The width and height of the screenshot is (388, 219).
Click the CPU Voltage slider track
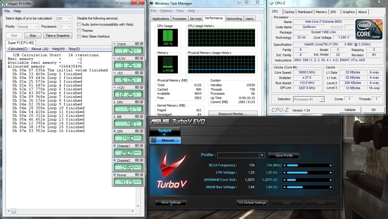(308, 173)
